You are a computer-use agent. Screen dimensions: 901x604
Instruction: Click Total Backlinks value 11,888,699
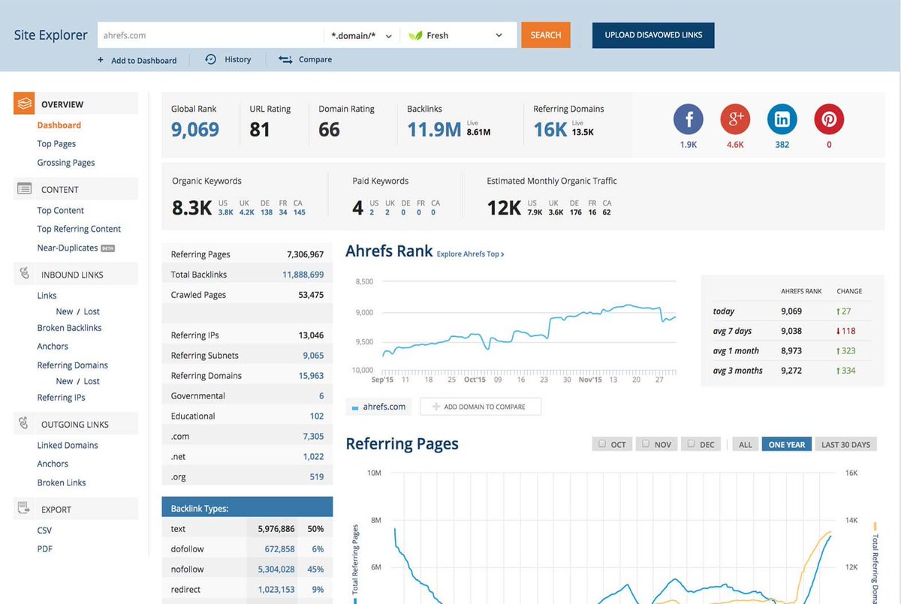pyautogui.click(x=303, y=275)
